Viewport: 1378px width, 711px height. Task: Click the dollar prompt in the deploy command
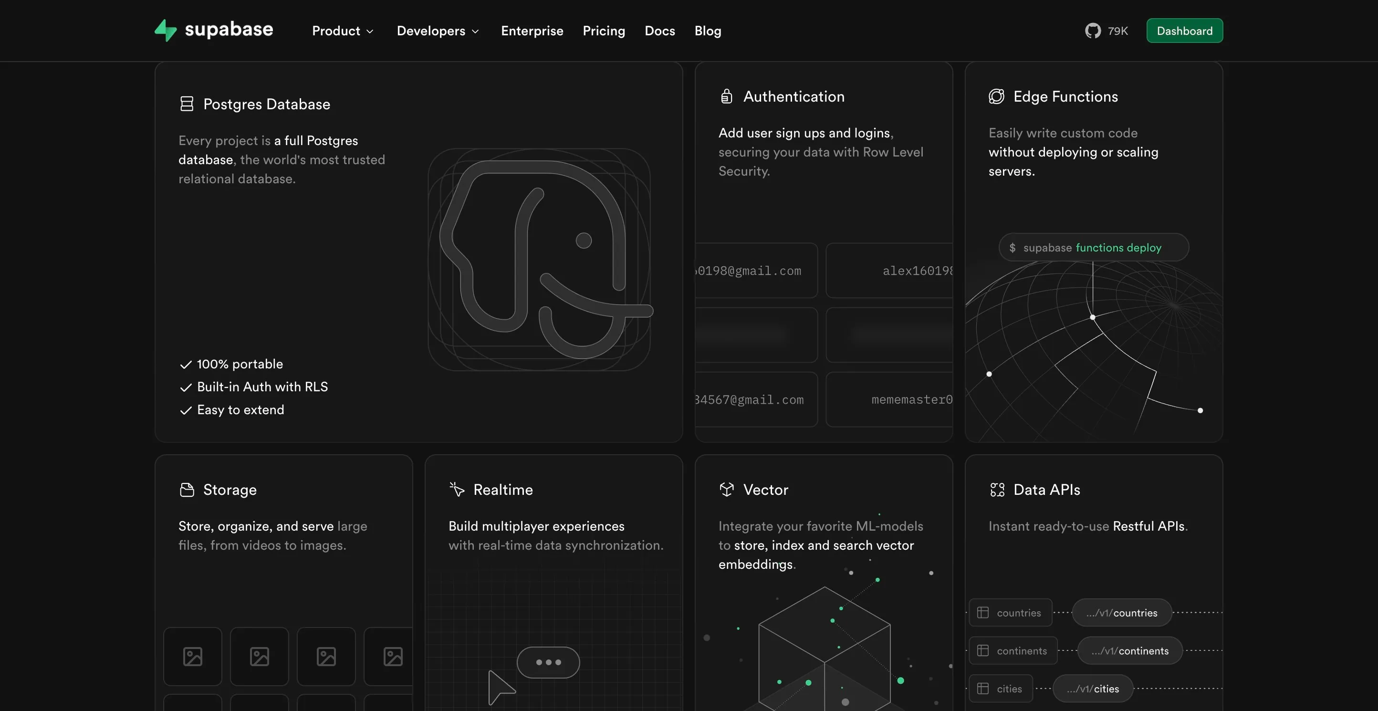(x=1012, y=248)
